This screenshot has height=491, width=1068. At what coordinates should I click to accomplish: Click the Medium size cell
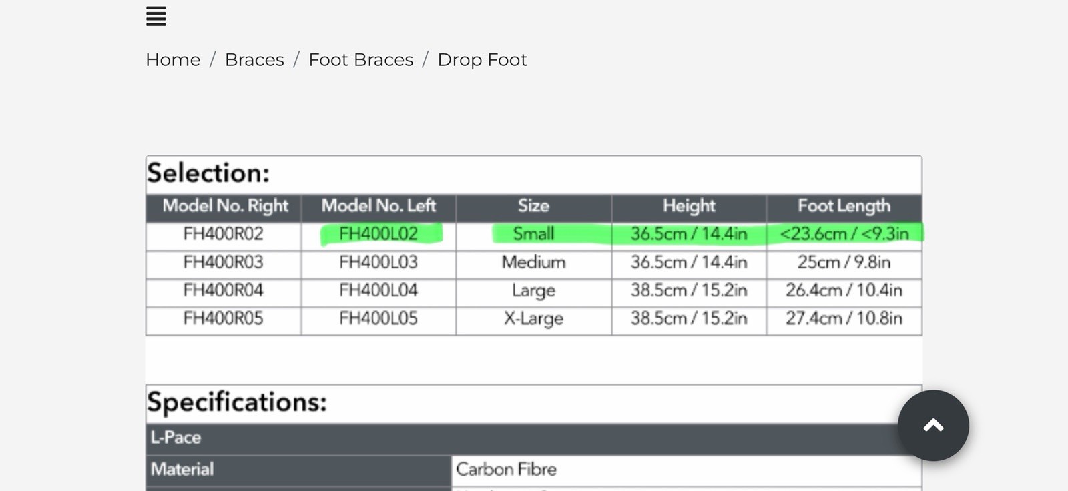tap(533, 262)
